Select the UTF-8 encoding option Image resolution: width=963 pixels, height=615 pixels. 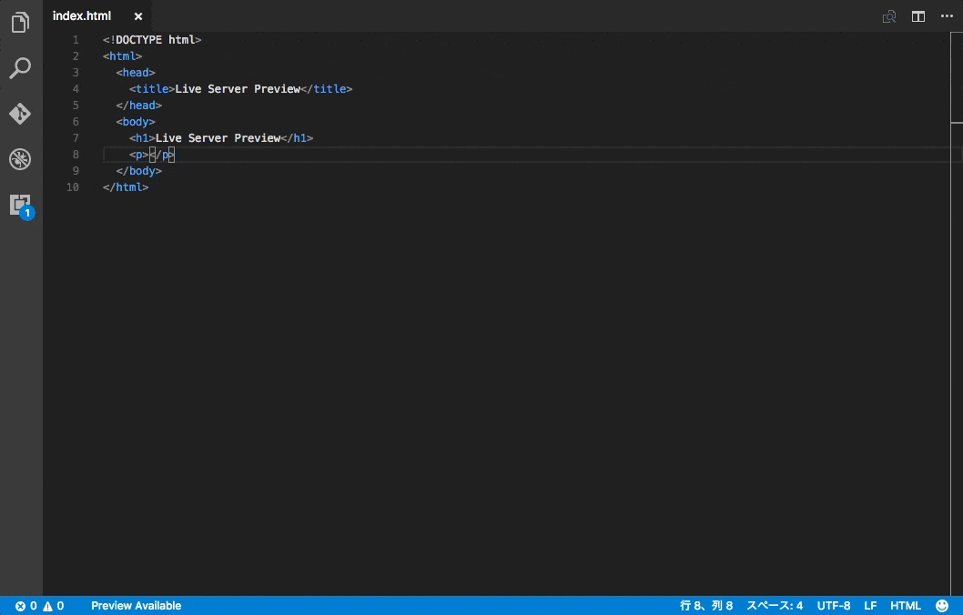point(834,605)
